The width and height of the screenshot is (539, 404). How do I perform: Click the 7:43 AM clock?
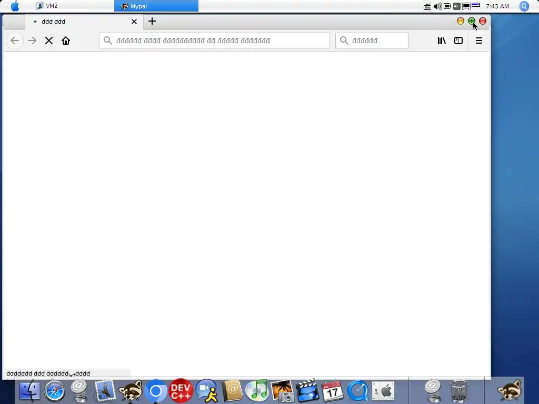[497, 6]
